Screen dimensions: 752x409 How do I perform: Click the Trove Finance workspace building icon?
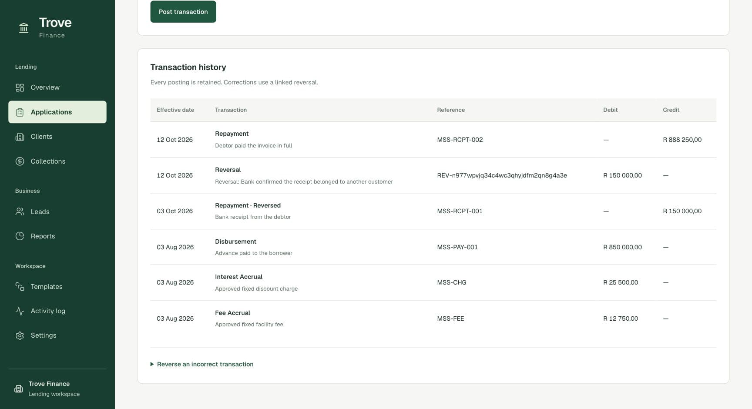(x=18, y=389)
